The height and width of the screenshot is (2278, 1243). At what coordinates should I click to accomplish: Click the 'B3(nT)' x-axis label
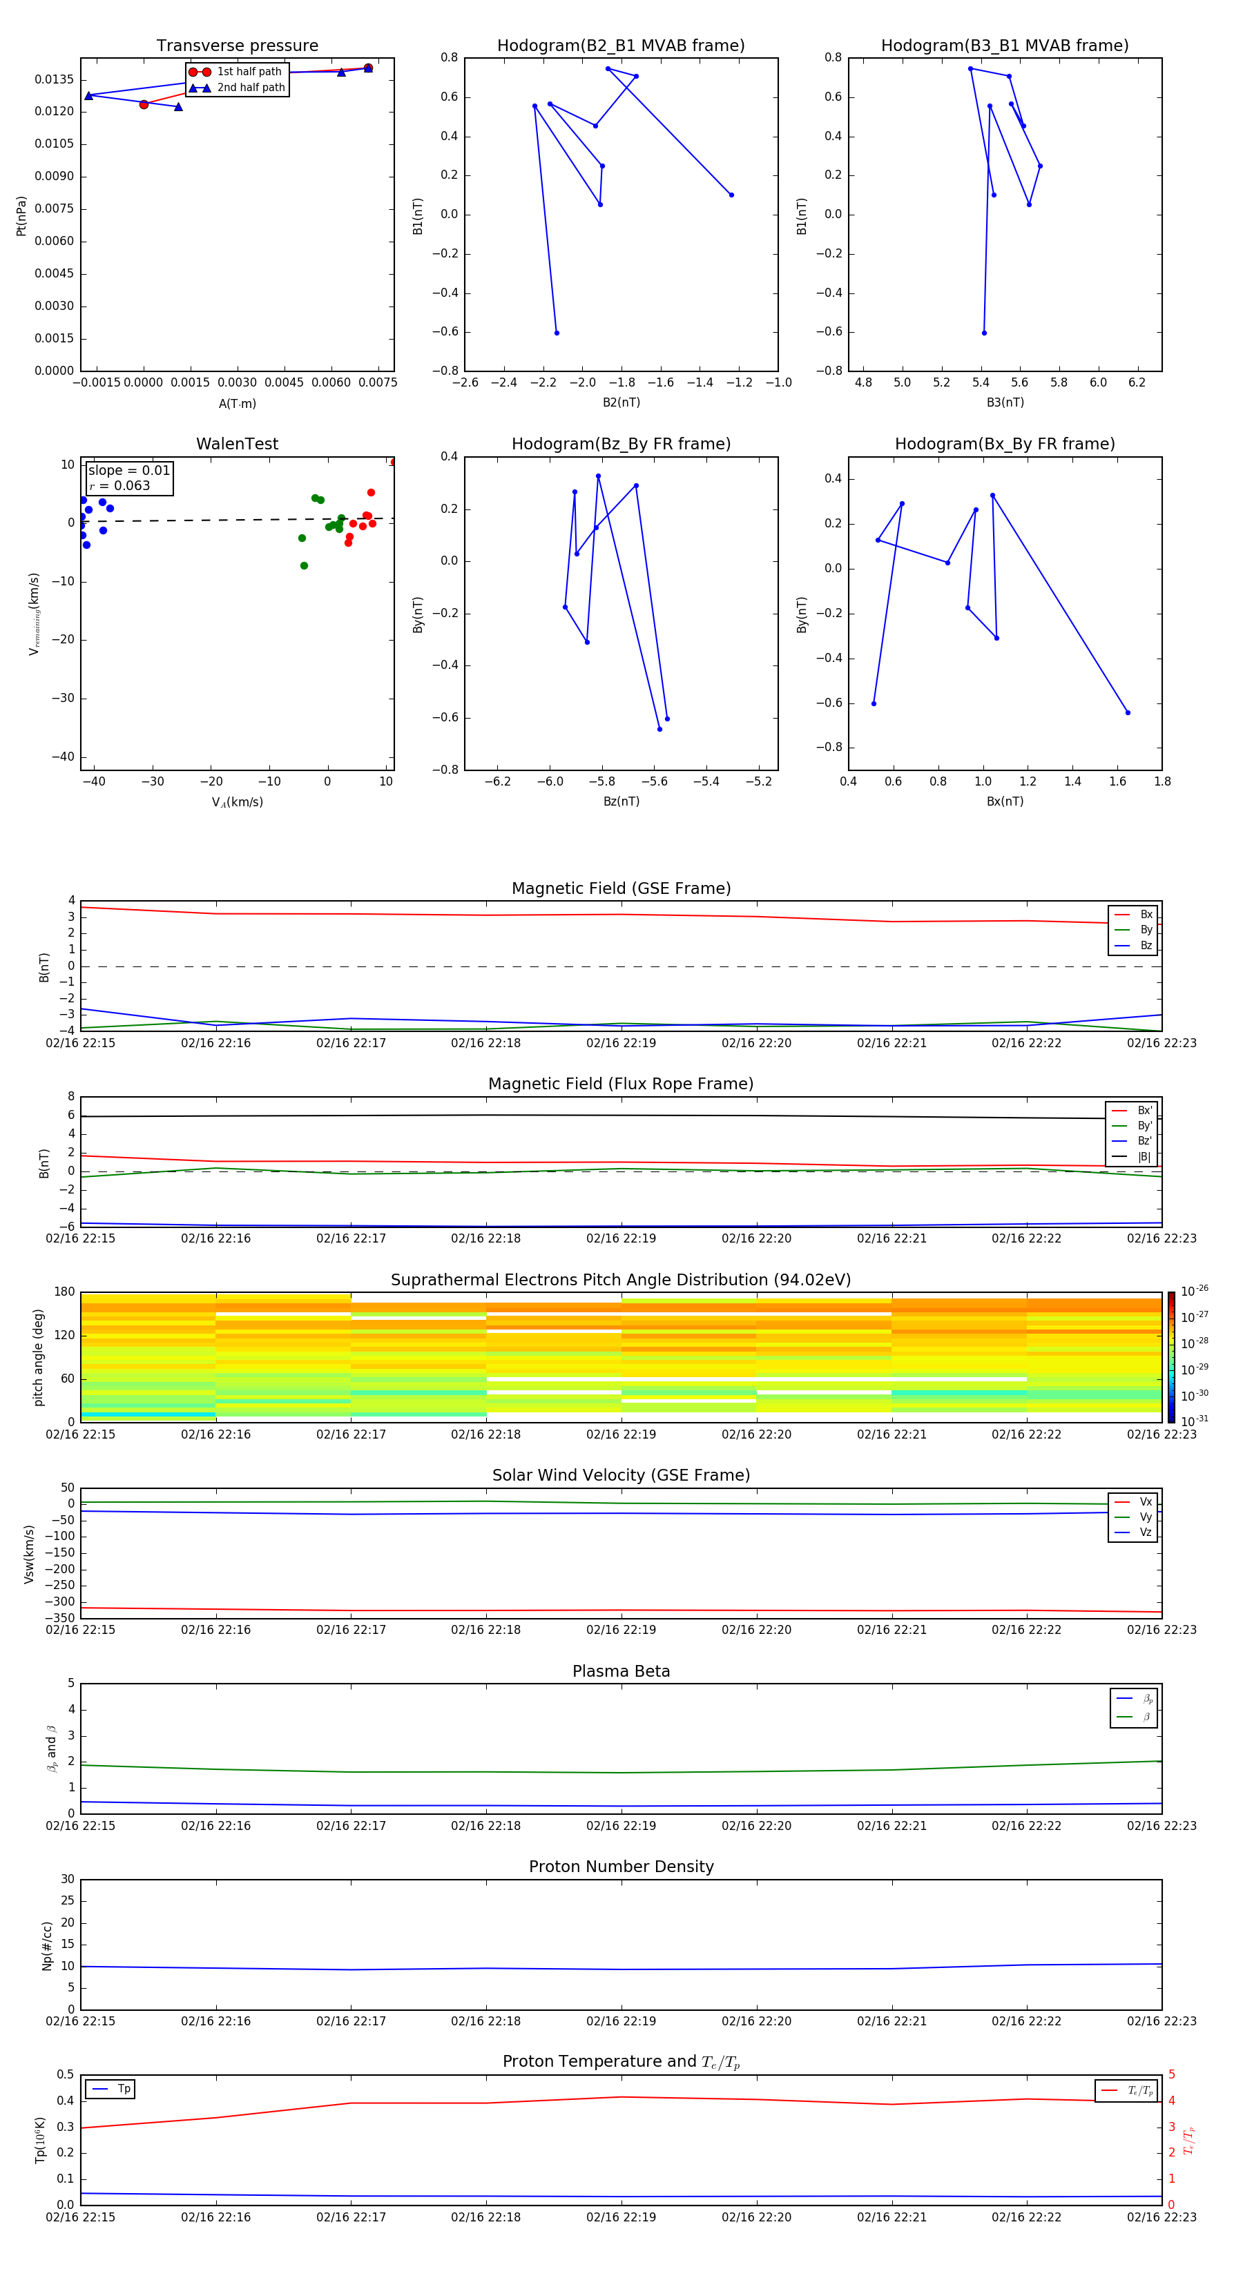(1005, 402)
